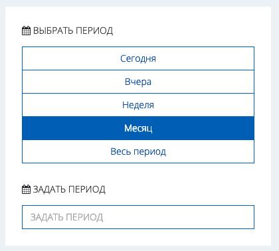Select the Сегодня period option
Image resolution: width=279 pixels, height=251 pixels.
coord(138,58)
